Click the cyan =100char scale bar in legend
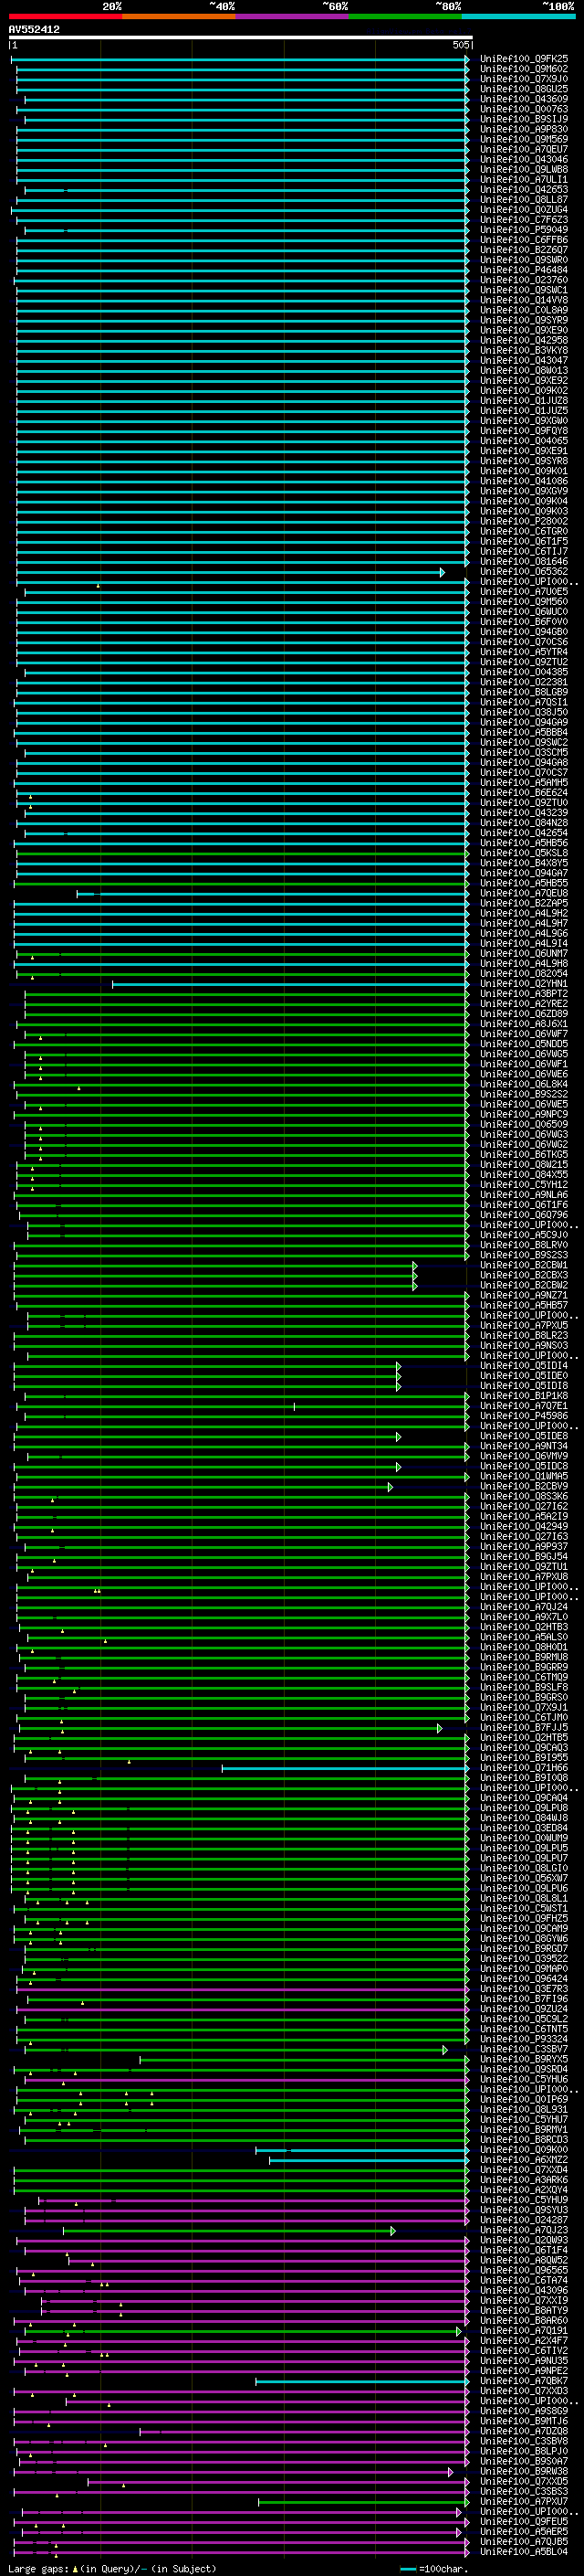This screenshot has width=584, height=2576. pyautogui.click(x=407, y=2568)
